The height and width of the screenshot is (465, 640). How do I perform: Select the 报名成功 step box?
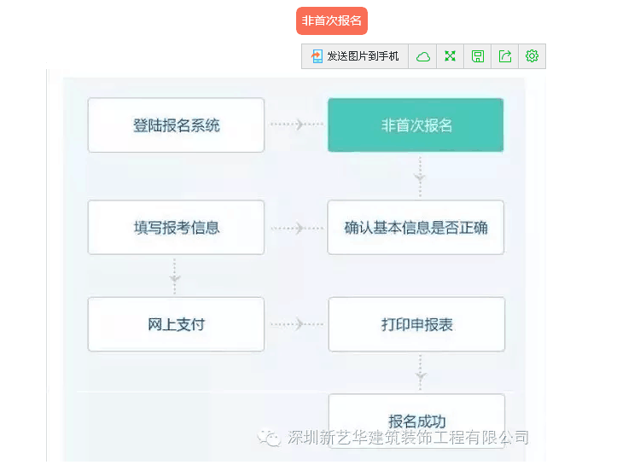(x=416, y=419)
